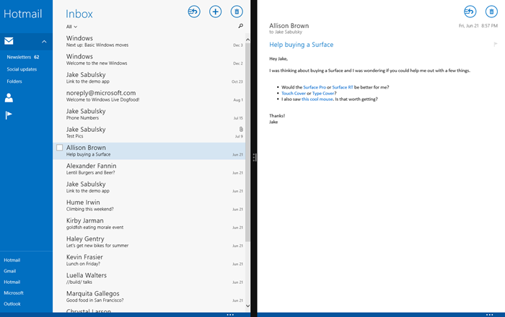Click the message list scrollbar thumb
Screen dimensions: 505x317
pyautogui.click(x=247, y=142)
